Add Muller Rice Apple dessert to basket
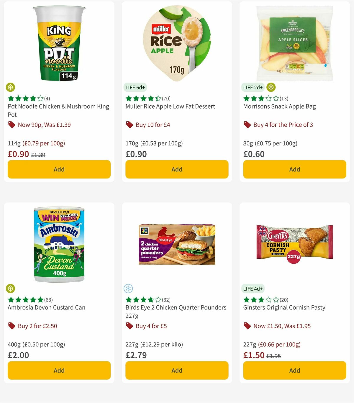 pyautogui.click(x=176, y=169)
